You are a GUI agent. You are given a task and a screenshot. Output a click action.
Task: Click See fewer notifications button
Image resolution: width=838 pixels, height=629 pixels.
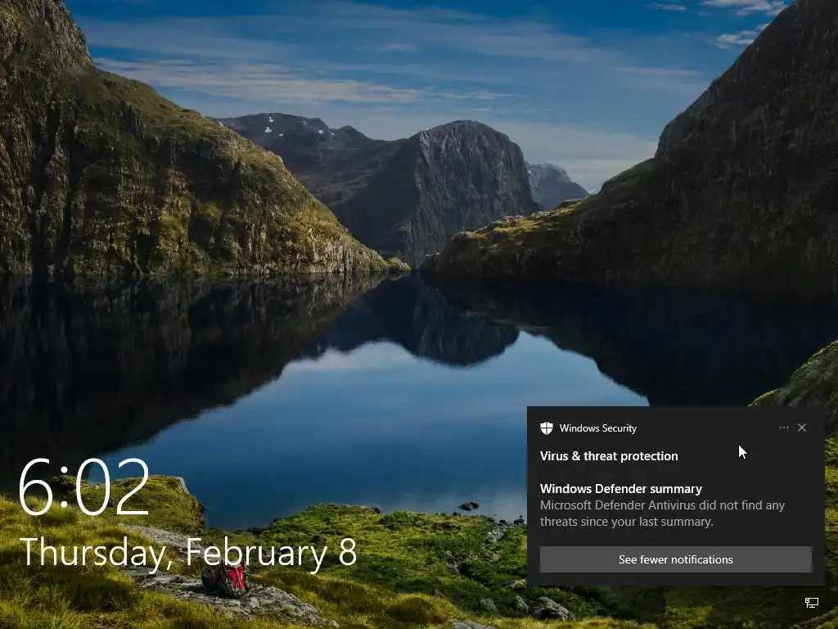(x=675, y=559)
